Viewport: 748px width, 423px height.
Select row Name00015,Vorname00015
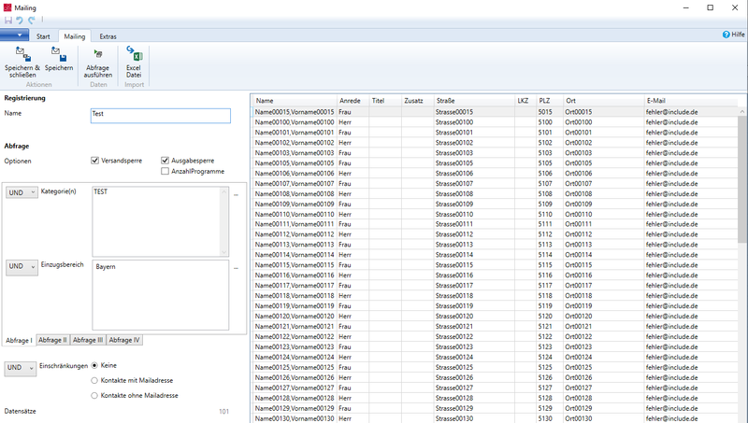[495, 112]
